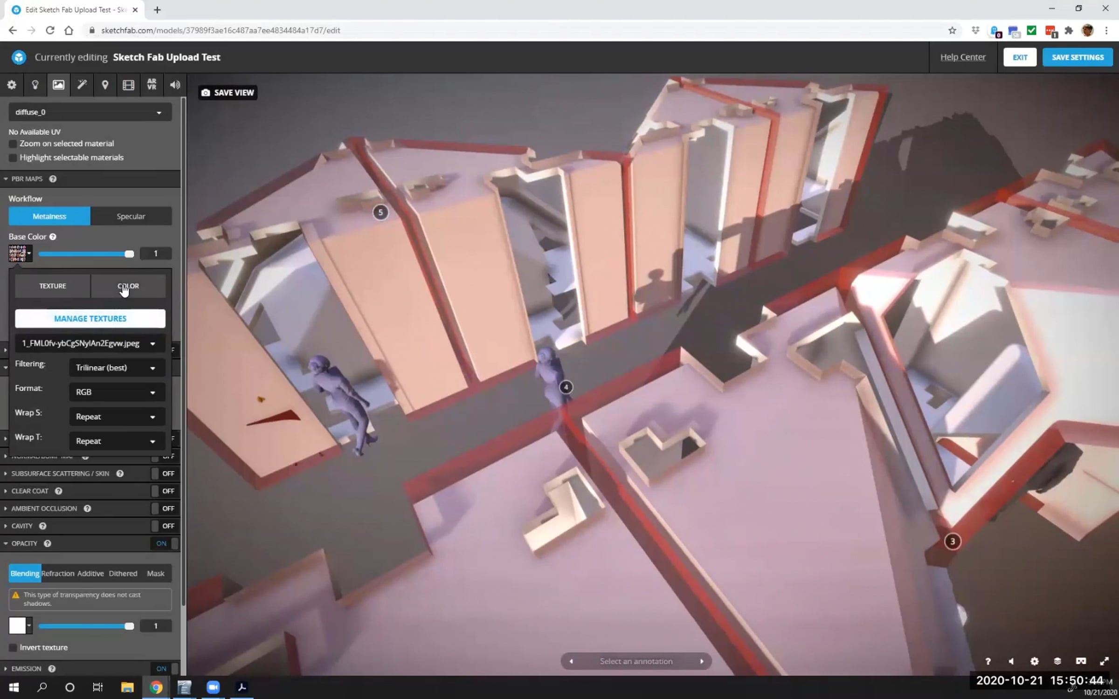Check Highlight selectable materials

click(x=13, y=158)
